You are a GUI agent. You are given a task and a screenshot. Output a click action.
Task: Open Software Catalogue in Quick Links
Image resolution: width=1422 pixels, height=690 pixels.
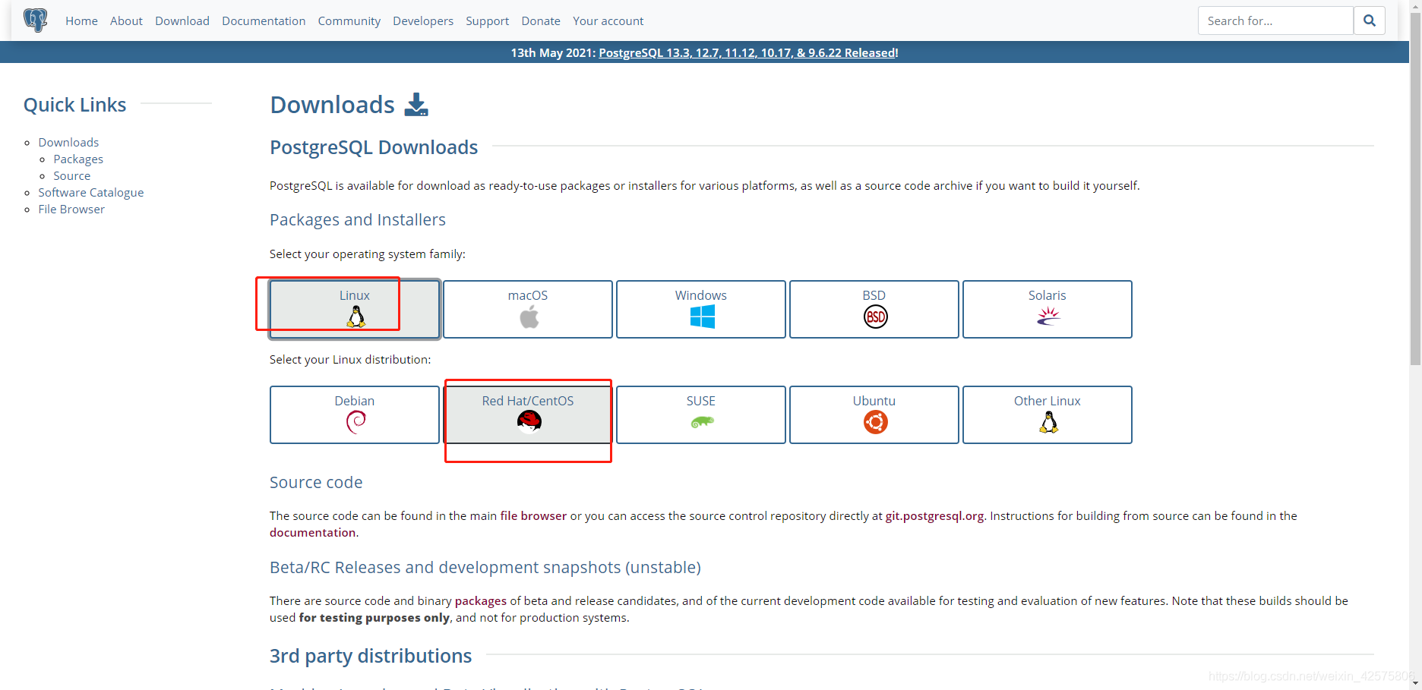[91, 192]
